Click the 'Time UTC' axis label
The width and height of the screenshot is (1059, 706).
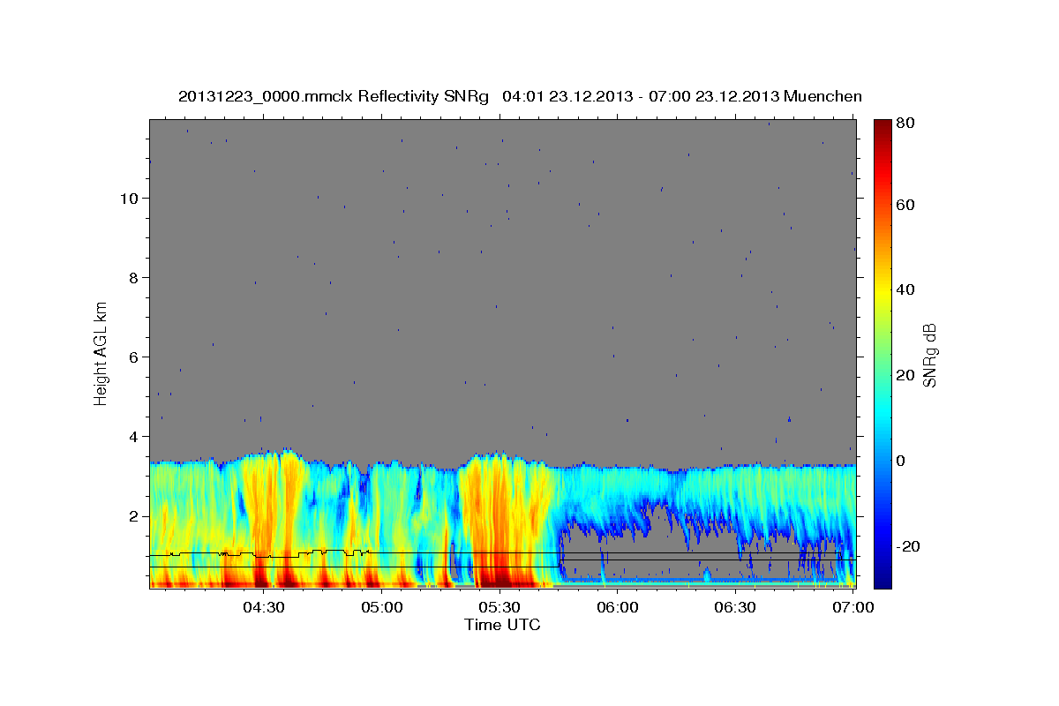pyautogui.click(x=502, y=625)
